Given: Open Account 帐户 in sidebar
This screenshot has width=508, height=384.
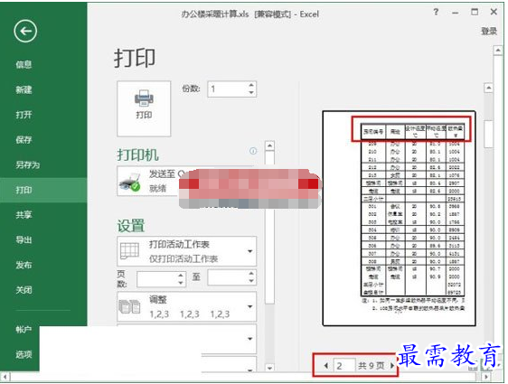Looking at the screenshot, I should (24, 330).
